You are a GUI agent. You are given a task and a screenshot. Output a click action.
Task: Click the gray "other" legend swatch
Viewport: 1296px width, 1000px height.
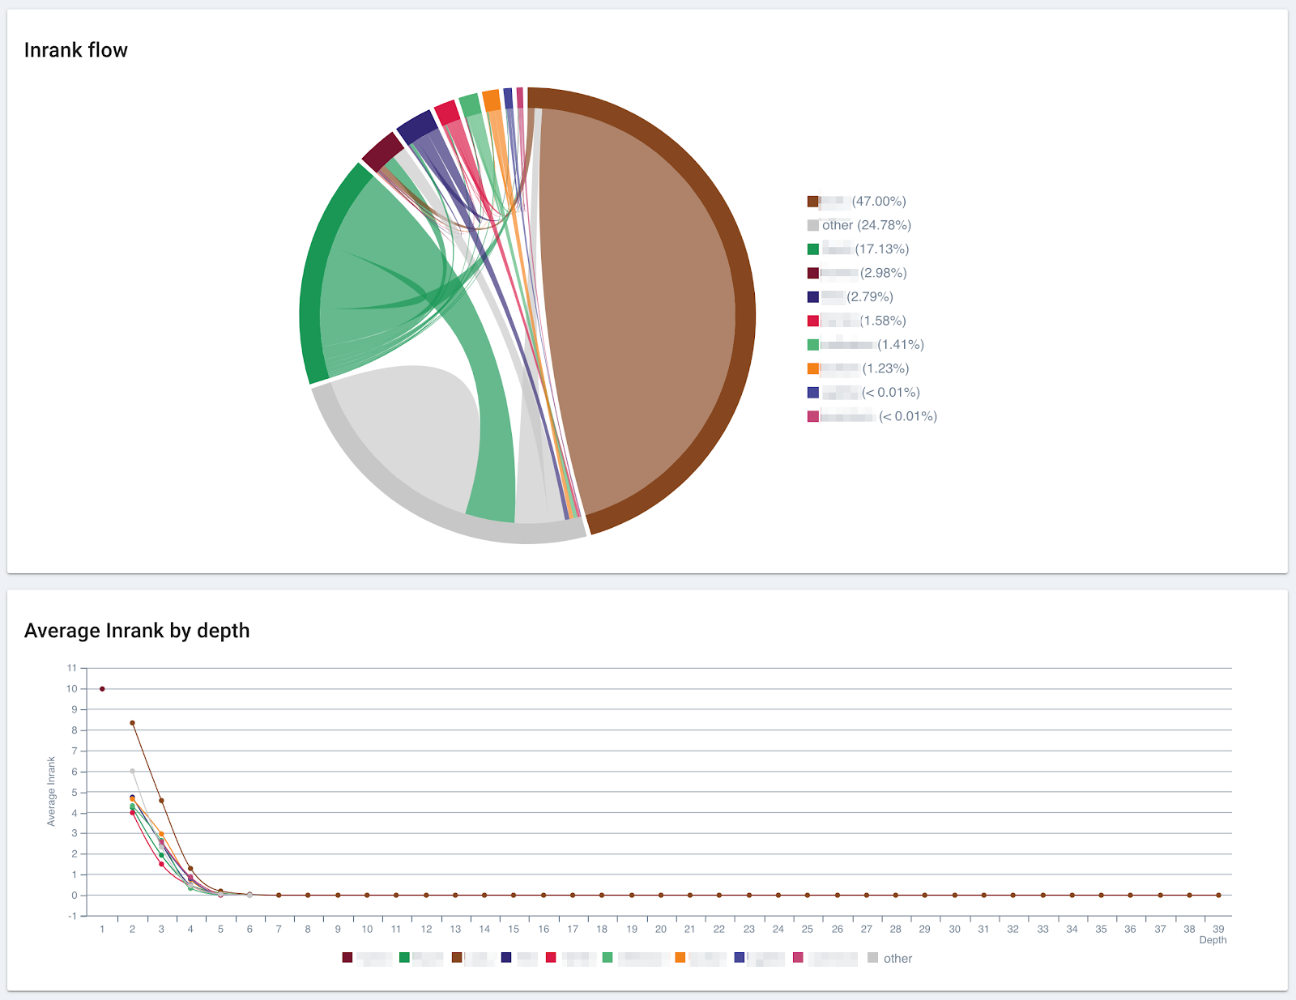[x=812, y=225]
